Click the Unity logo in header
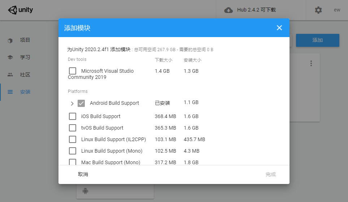This screenshot has width=348, height=202. [x=21, y=10]
